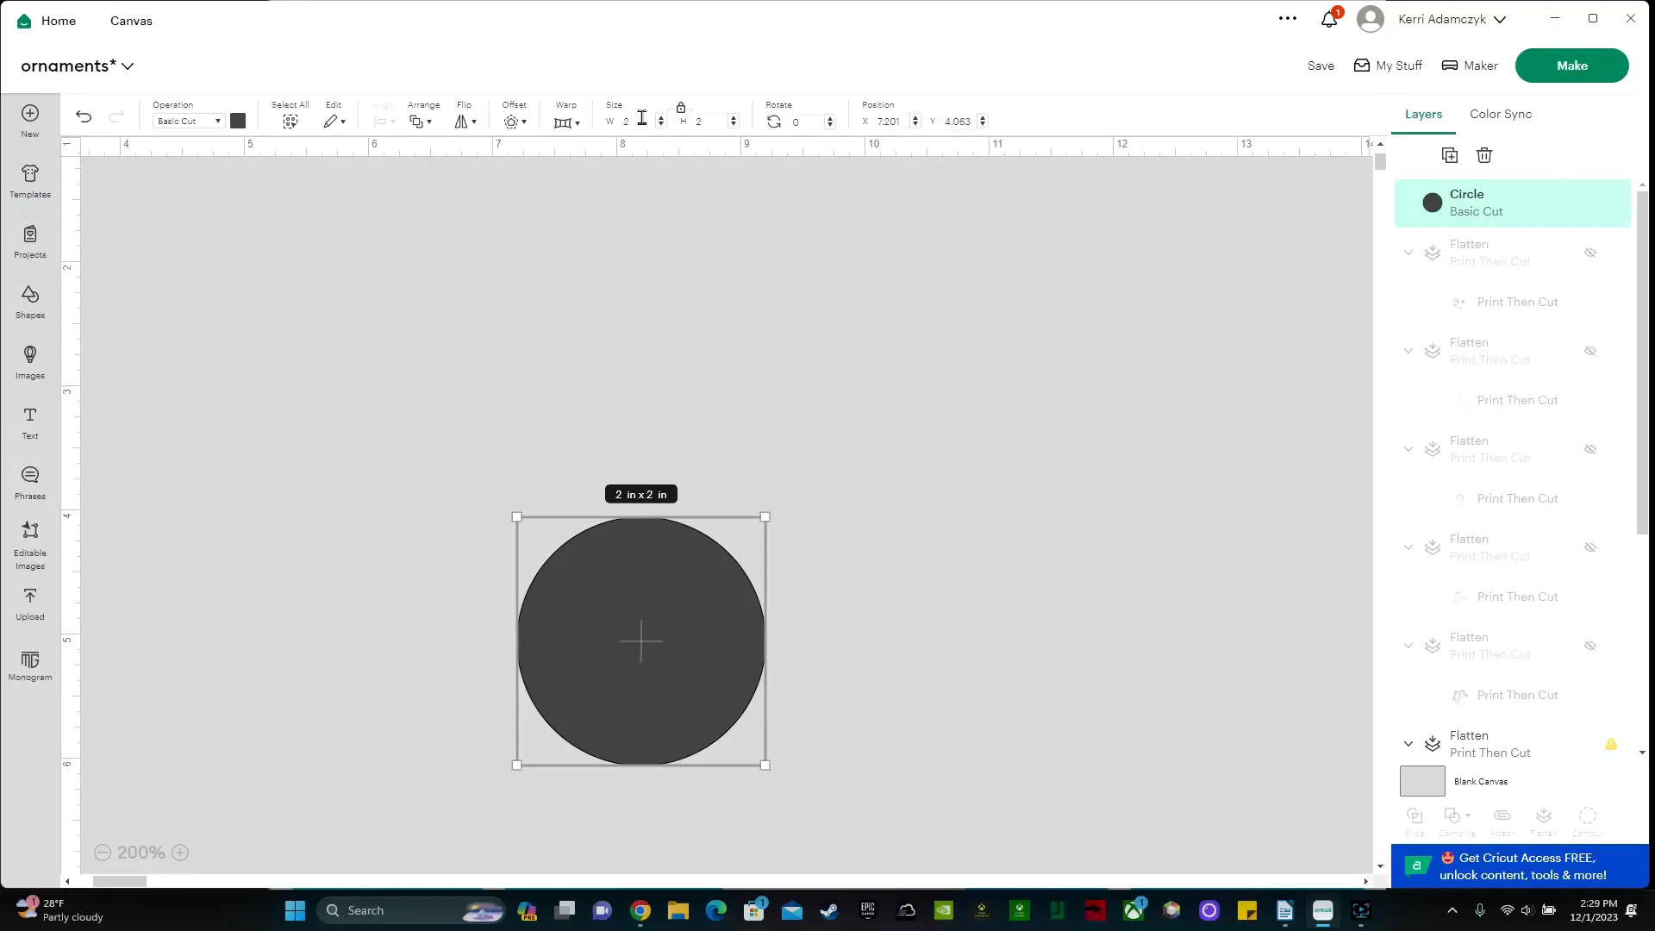Delete the selected layer
The width and height of the screenshot is (1655, 931).
1484,155
